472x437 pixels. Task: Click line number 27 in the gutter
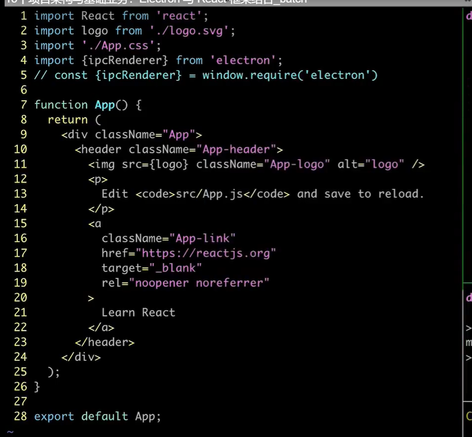pos(20,402)
